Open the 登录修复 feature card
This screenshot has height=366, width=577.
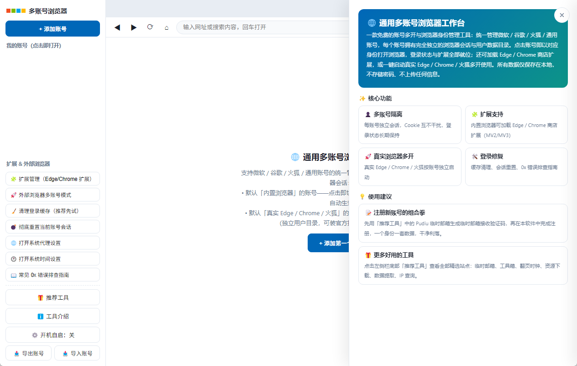coord(516,167)
